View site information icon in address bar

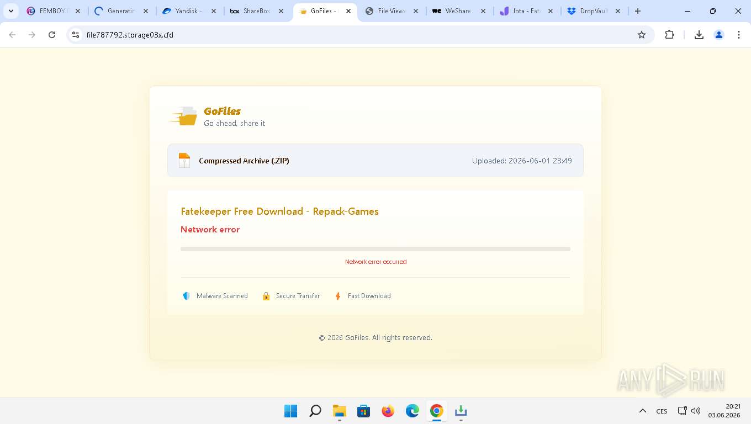76,35
